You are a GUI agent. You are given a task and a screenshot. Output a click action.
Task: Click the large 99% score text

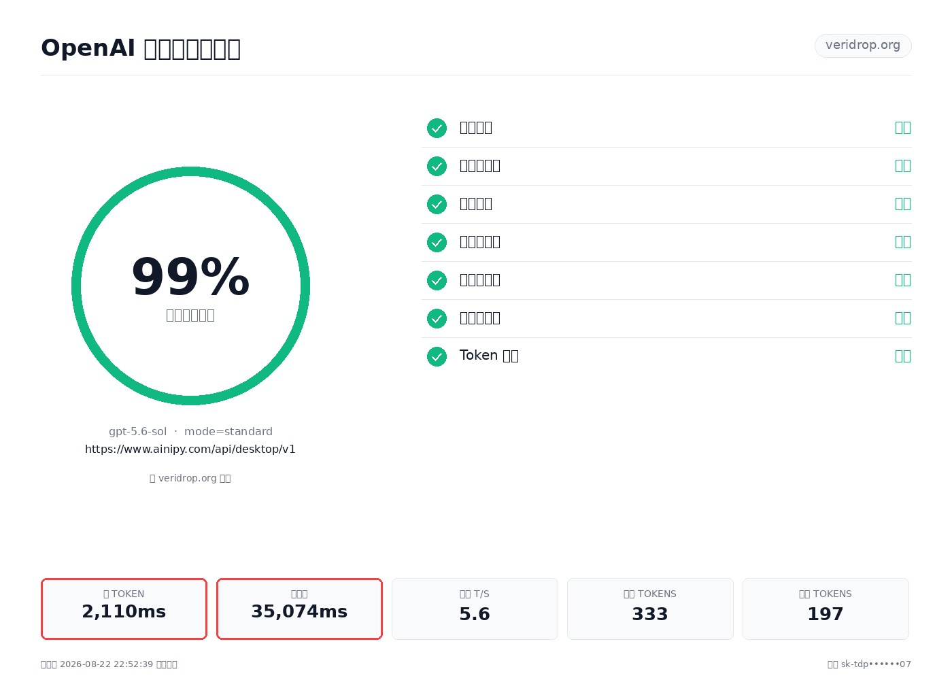[x=190, y=277]
